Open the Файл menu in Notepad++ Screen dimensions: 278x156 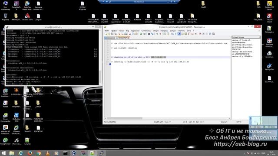tap(107, 31)
